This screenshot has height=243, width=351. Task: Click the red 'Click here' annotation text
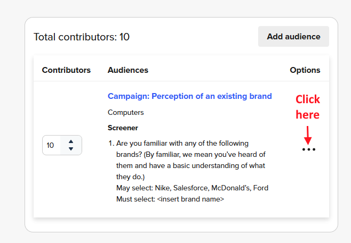(x=308, y=107)
